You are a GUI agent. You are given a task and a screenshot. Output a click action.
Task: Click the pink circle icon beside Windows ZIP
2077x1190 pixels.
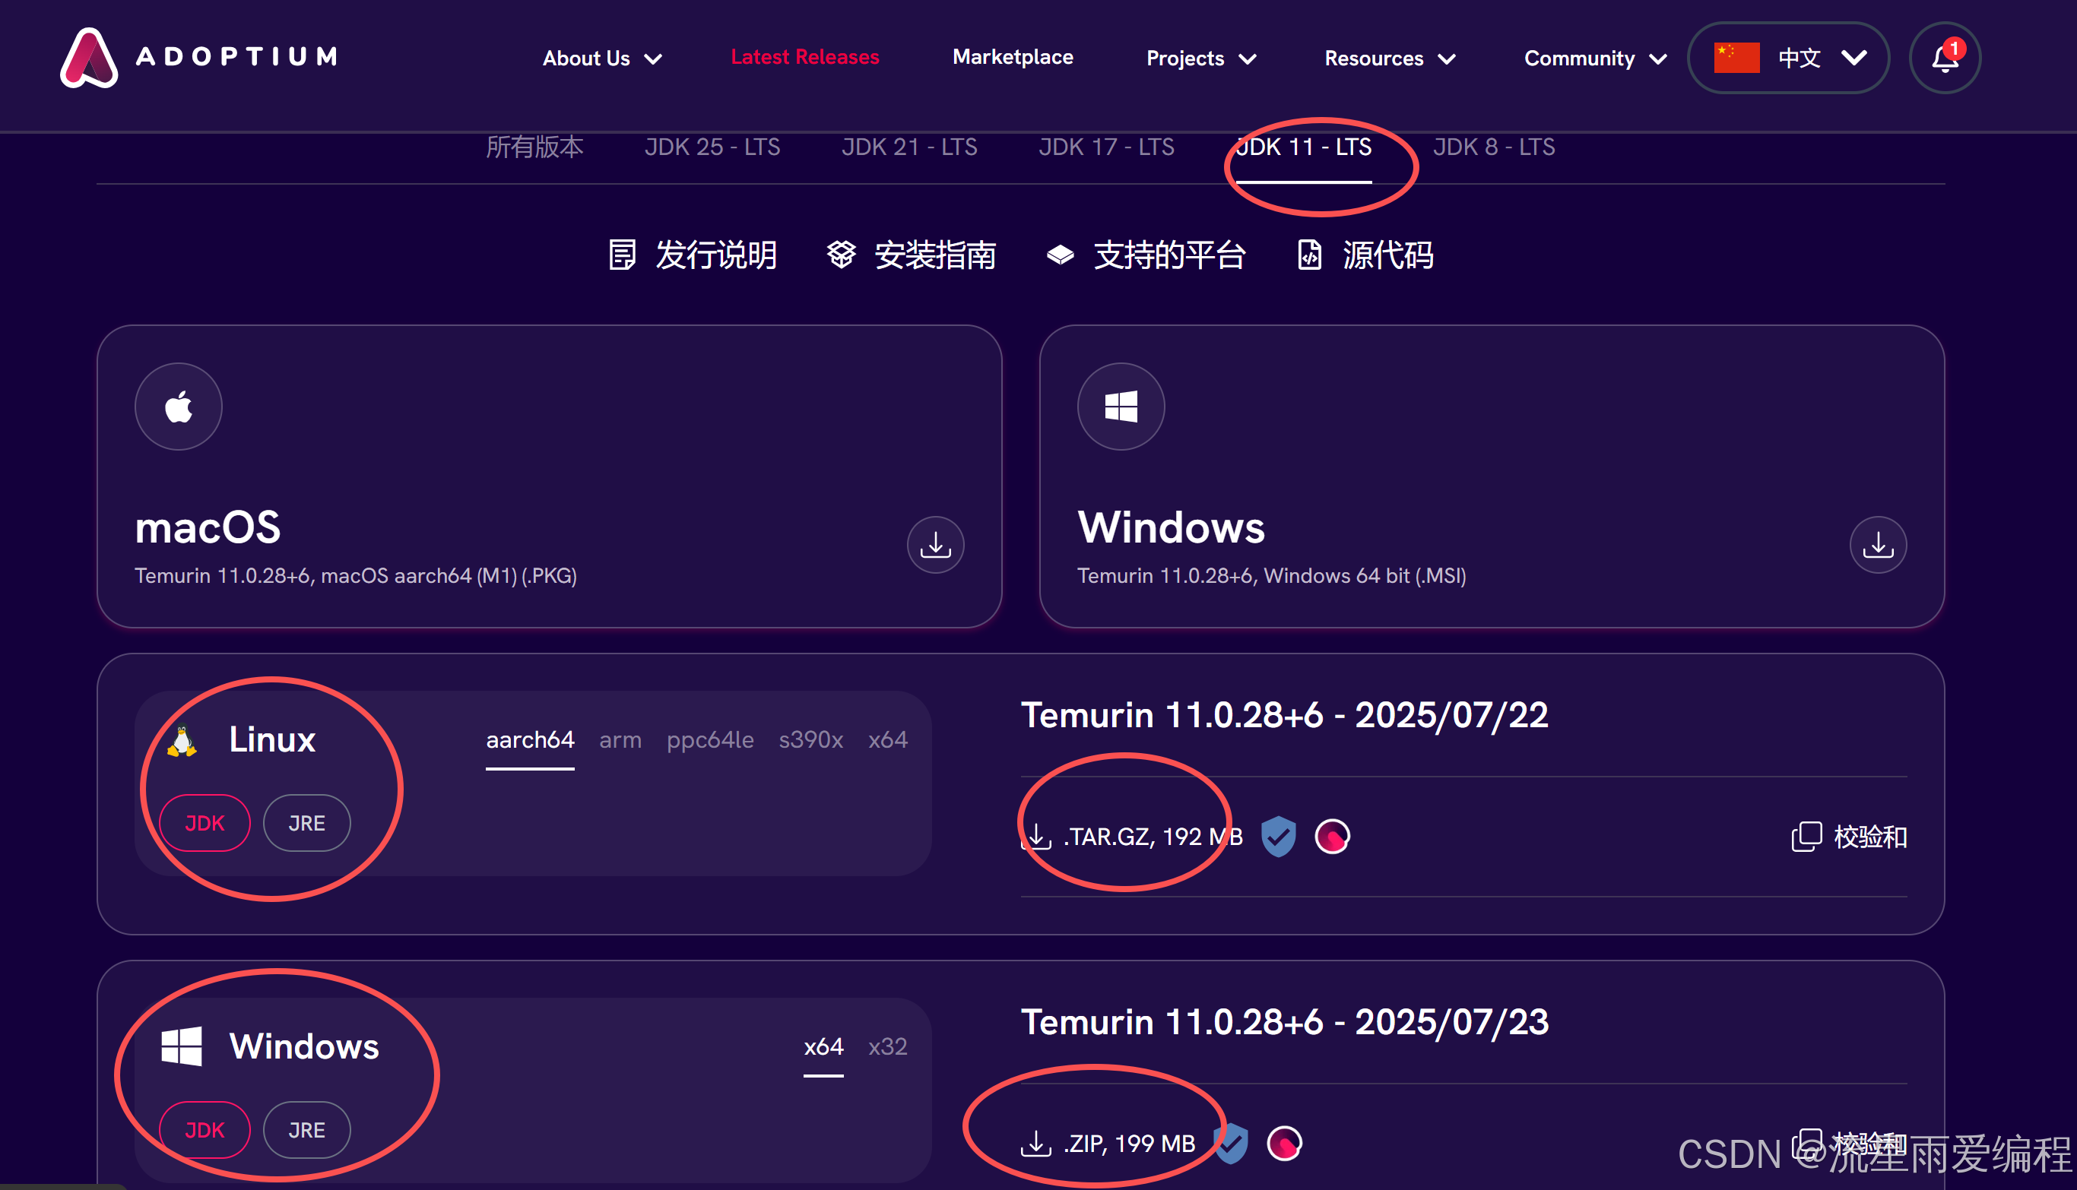1284,1143
